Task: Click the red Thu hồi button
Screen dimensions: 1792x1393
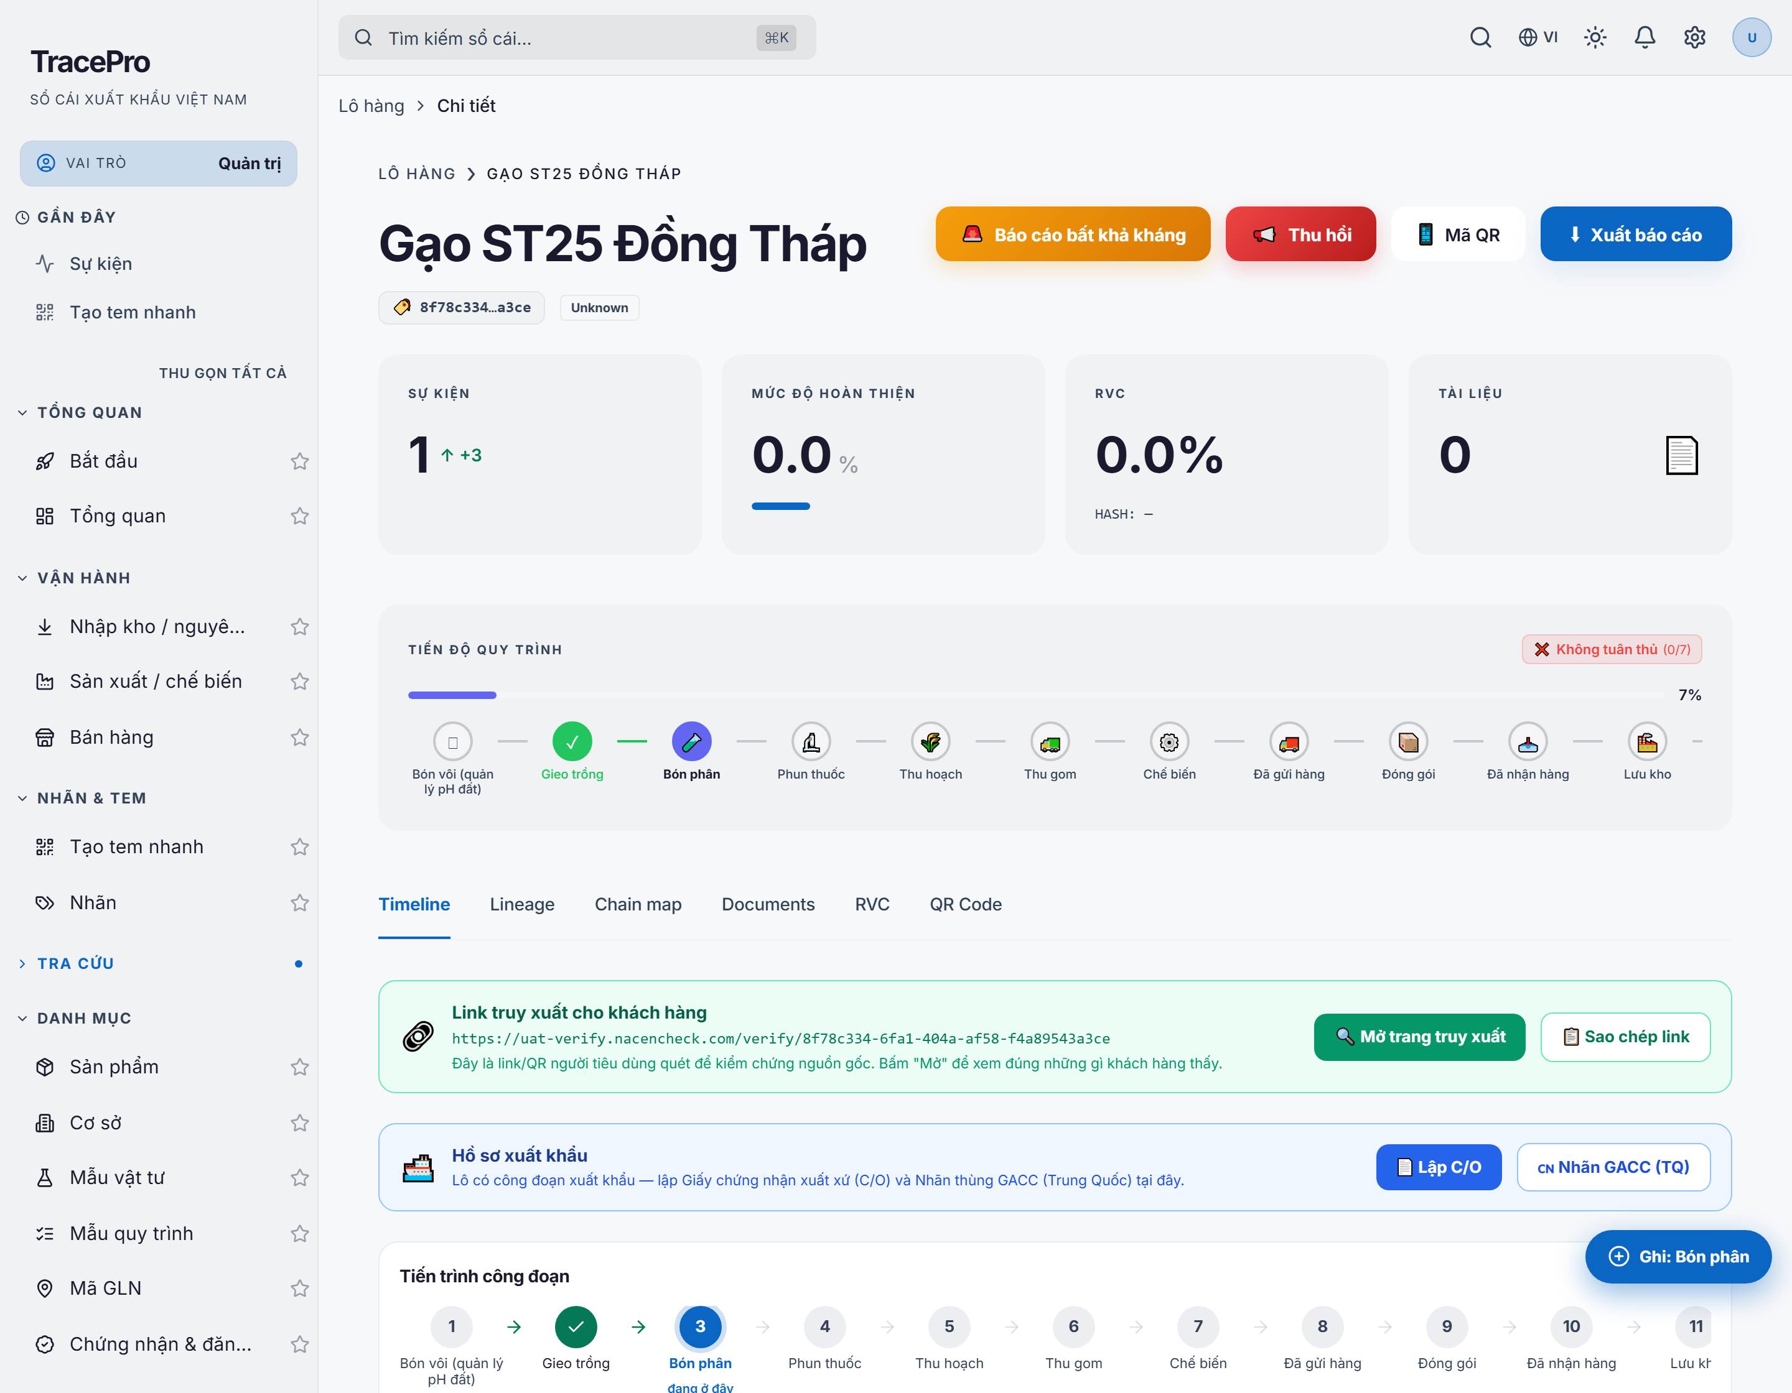Action: (1300, 234)
